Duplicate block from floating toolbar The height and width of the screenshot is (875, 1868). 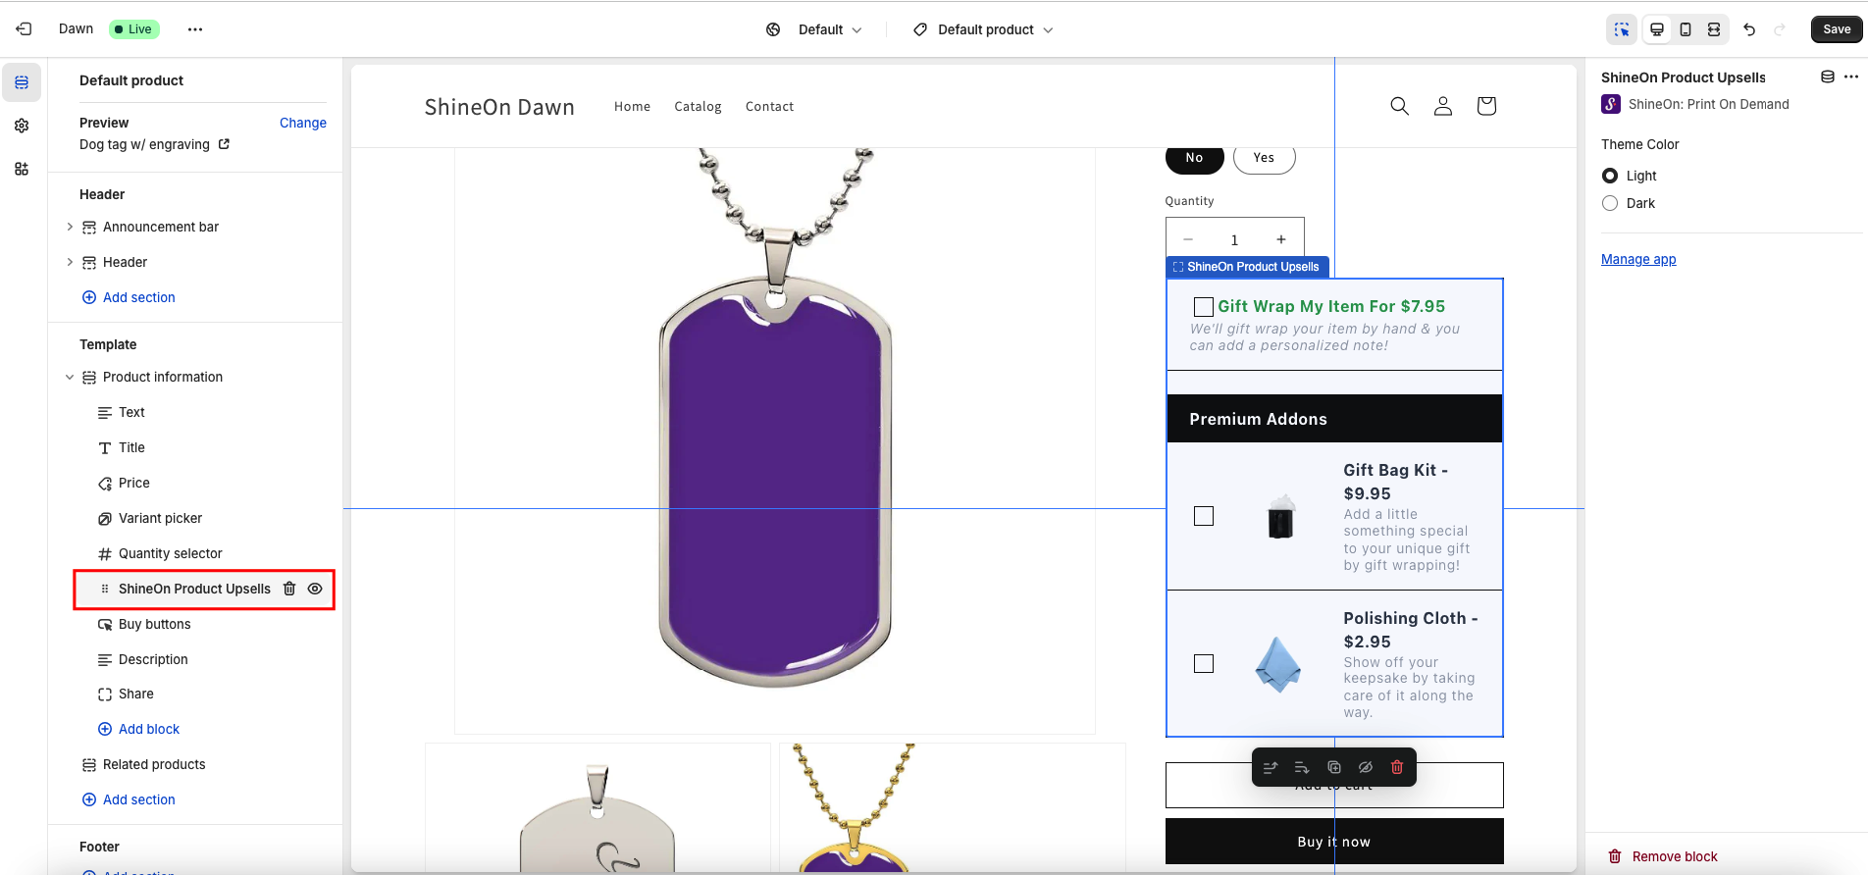tap(1334, 767)
